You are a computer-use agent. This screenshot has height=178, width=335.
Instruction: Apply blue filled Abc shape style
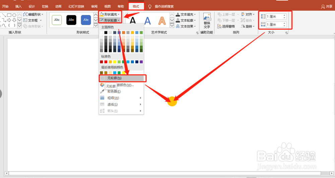click(x=86, y=20)
